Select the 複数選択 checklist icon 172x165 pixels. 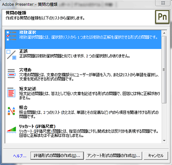point(11,36)
